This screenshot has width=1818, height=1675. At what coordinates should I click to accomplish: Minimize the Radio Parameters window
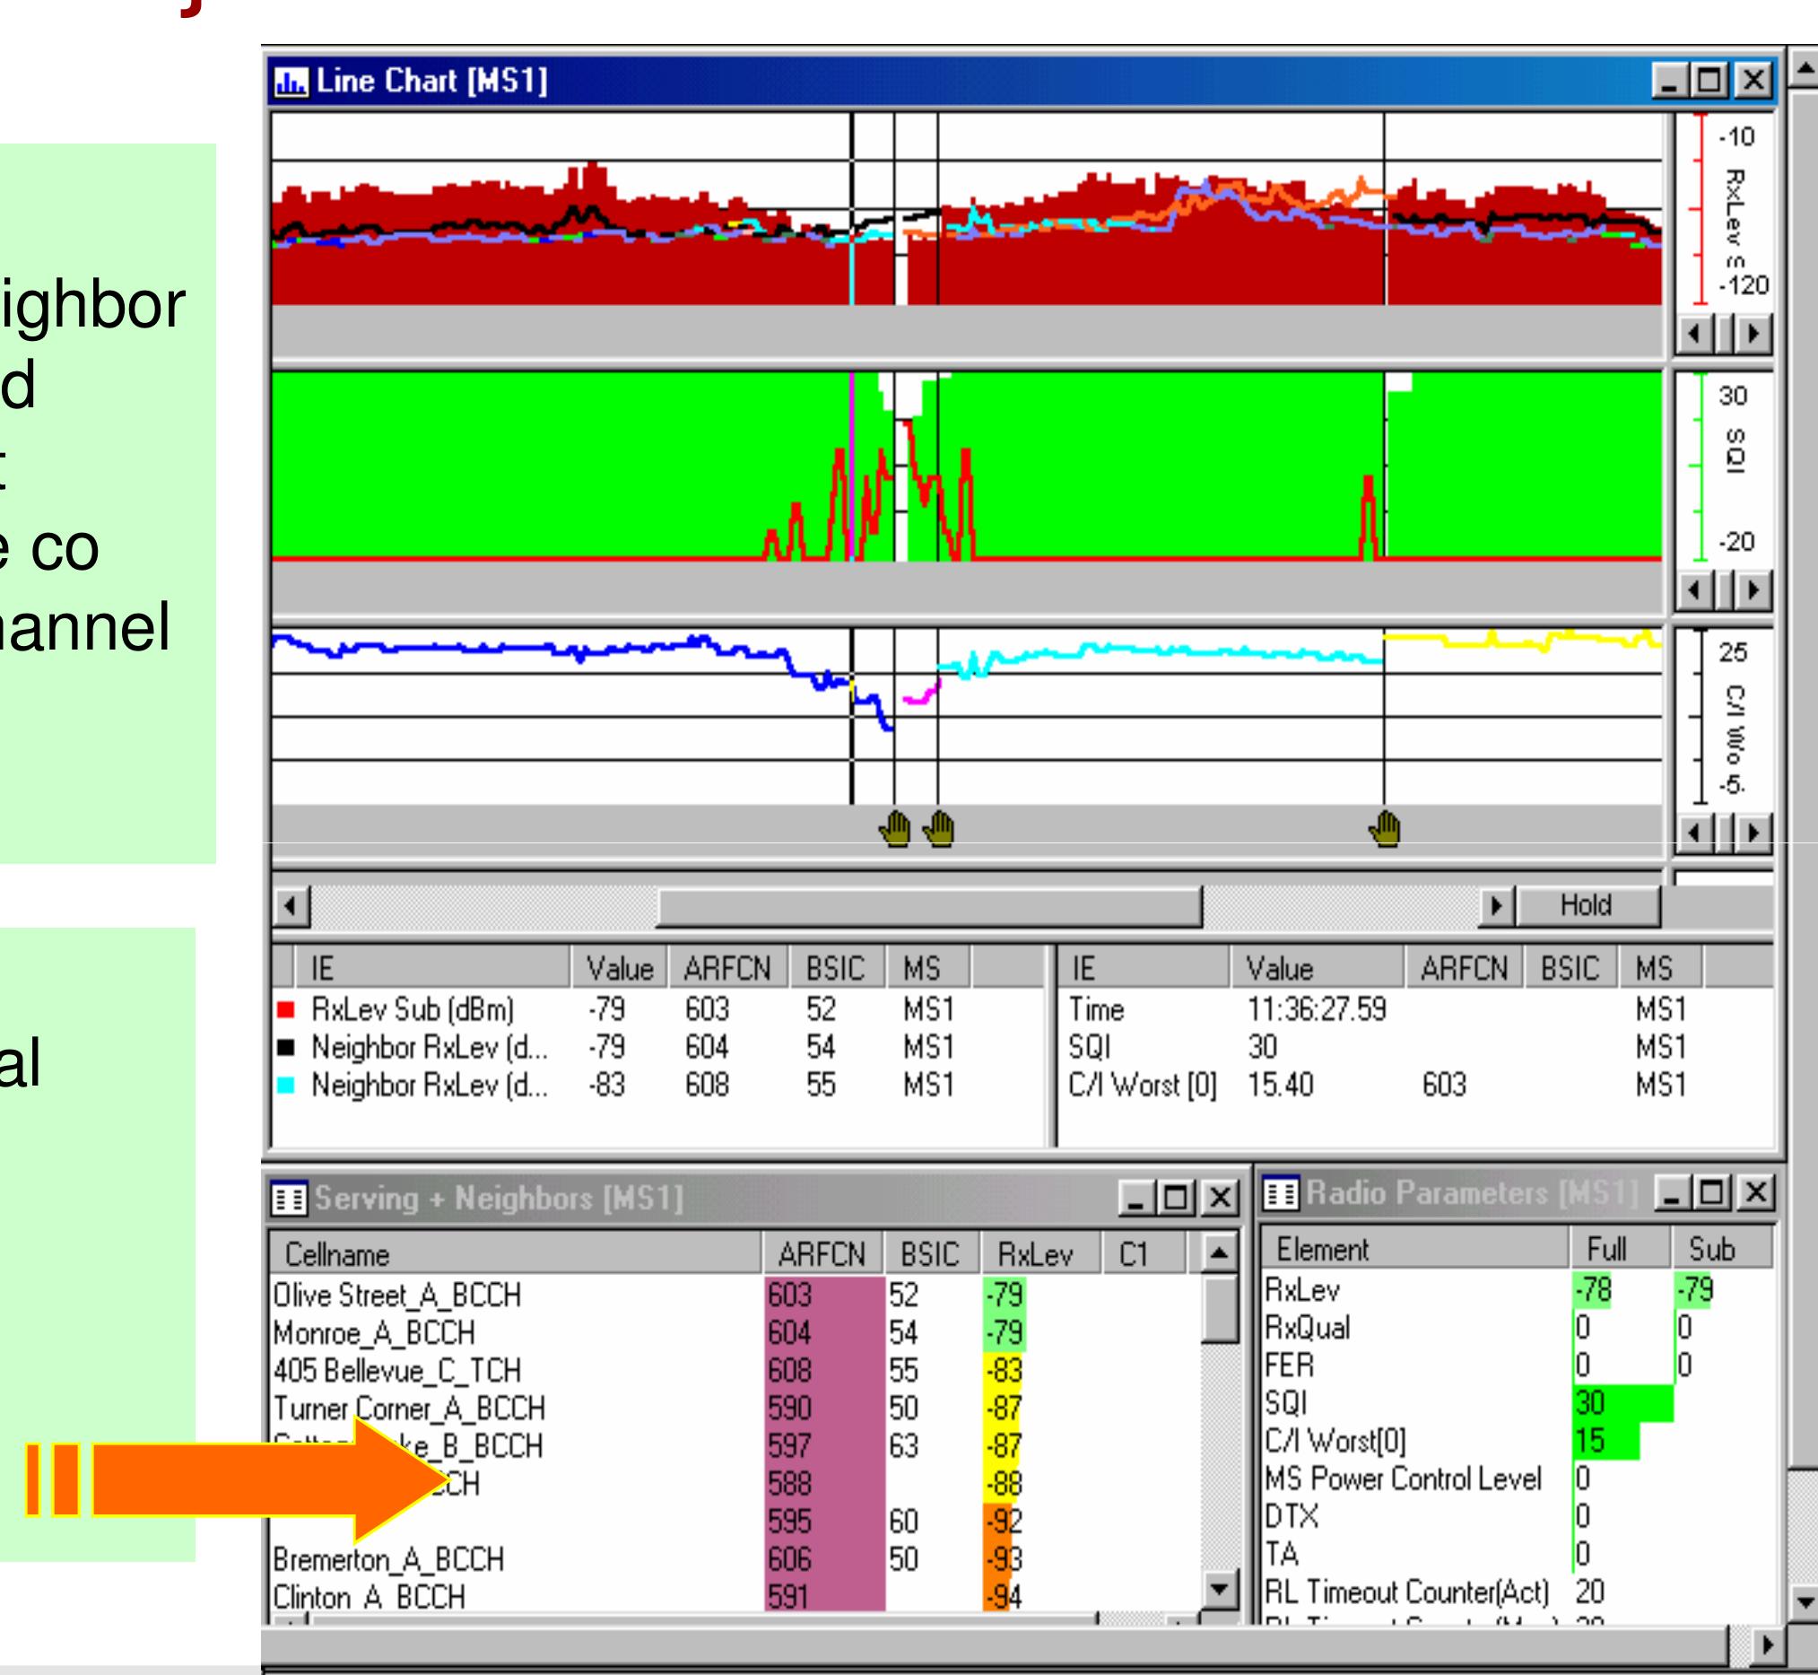click(1673, 1192)
